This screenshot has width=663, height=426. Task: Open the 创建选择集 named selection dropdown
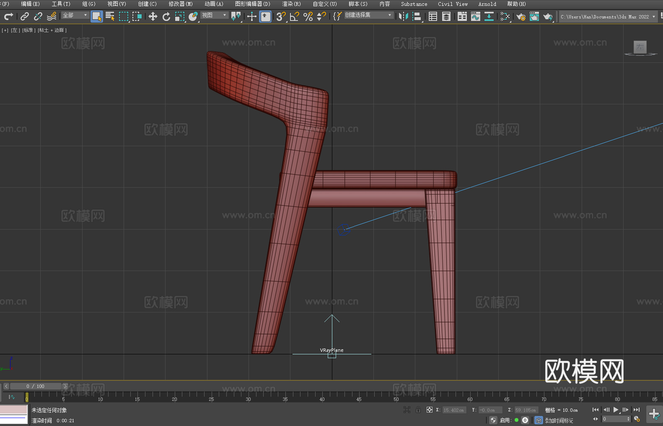coord(369,15)
